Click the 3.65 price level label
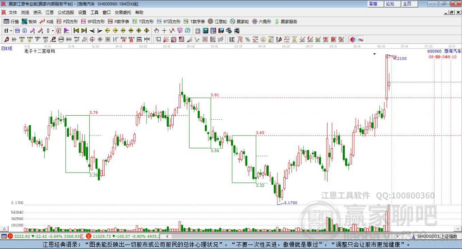Viewport: 462px width, 249px height. pyautogui.click(x=260, y=133)
